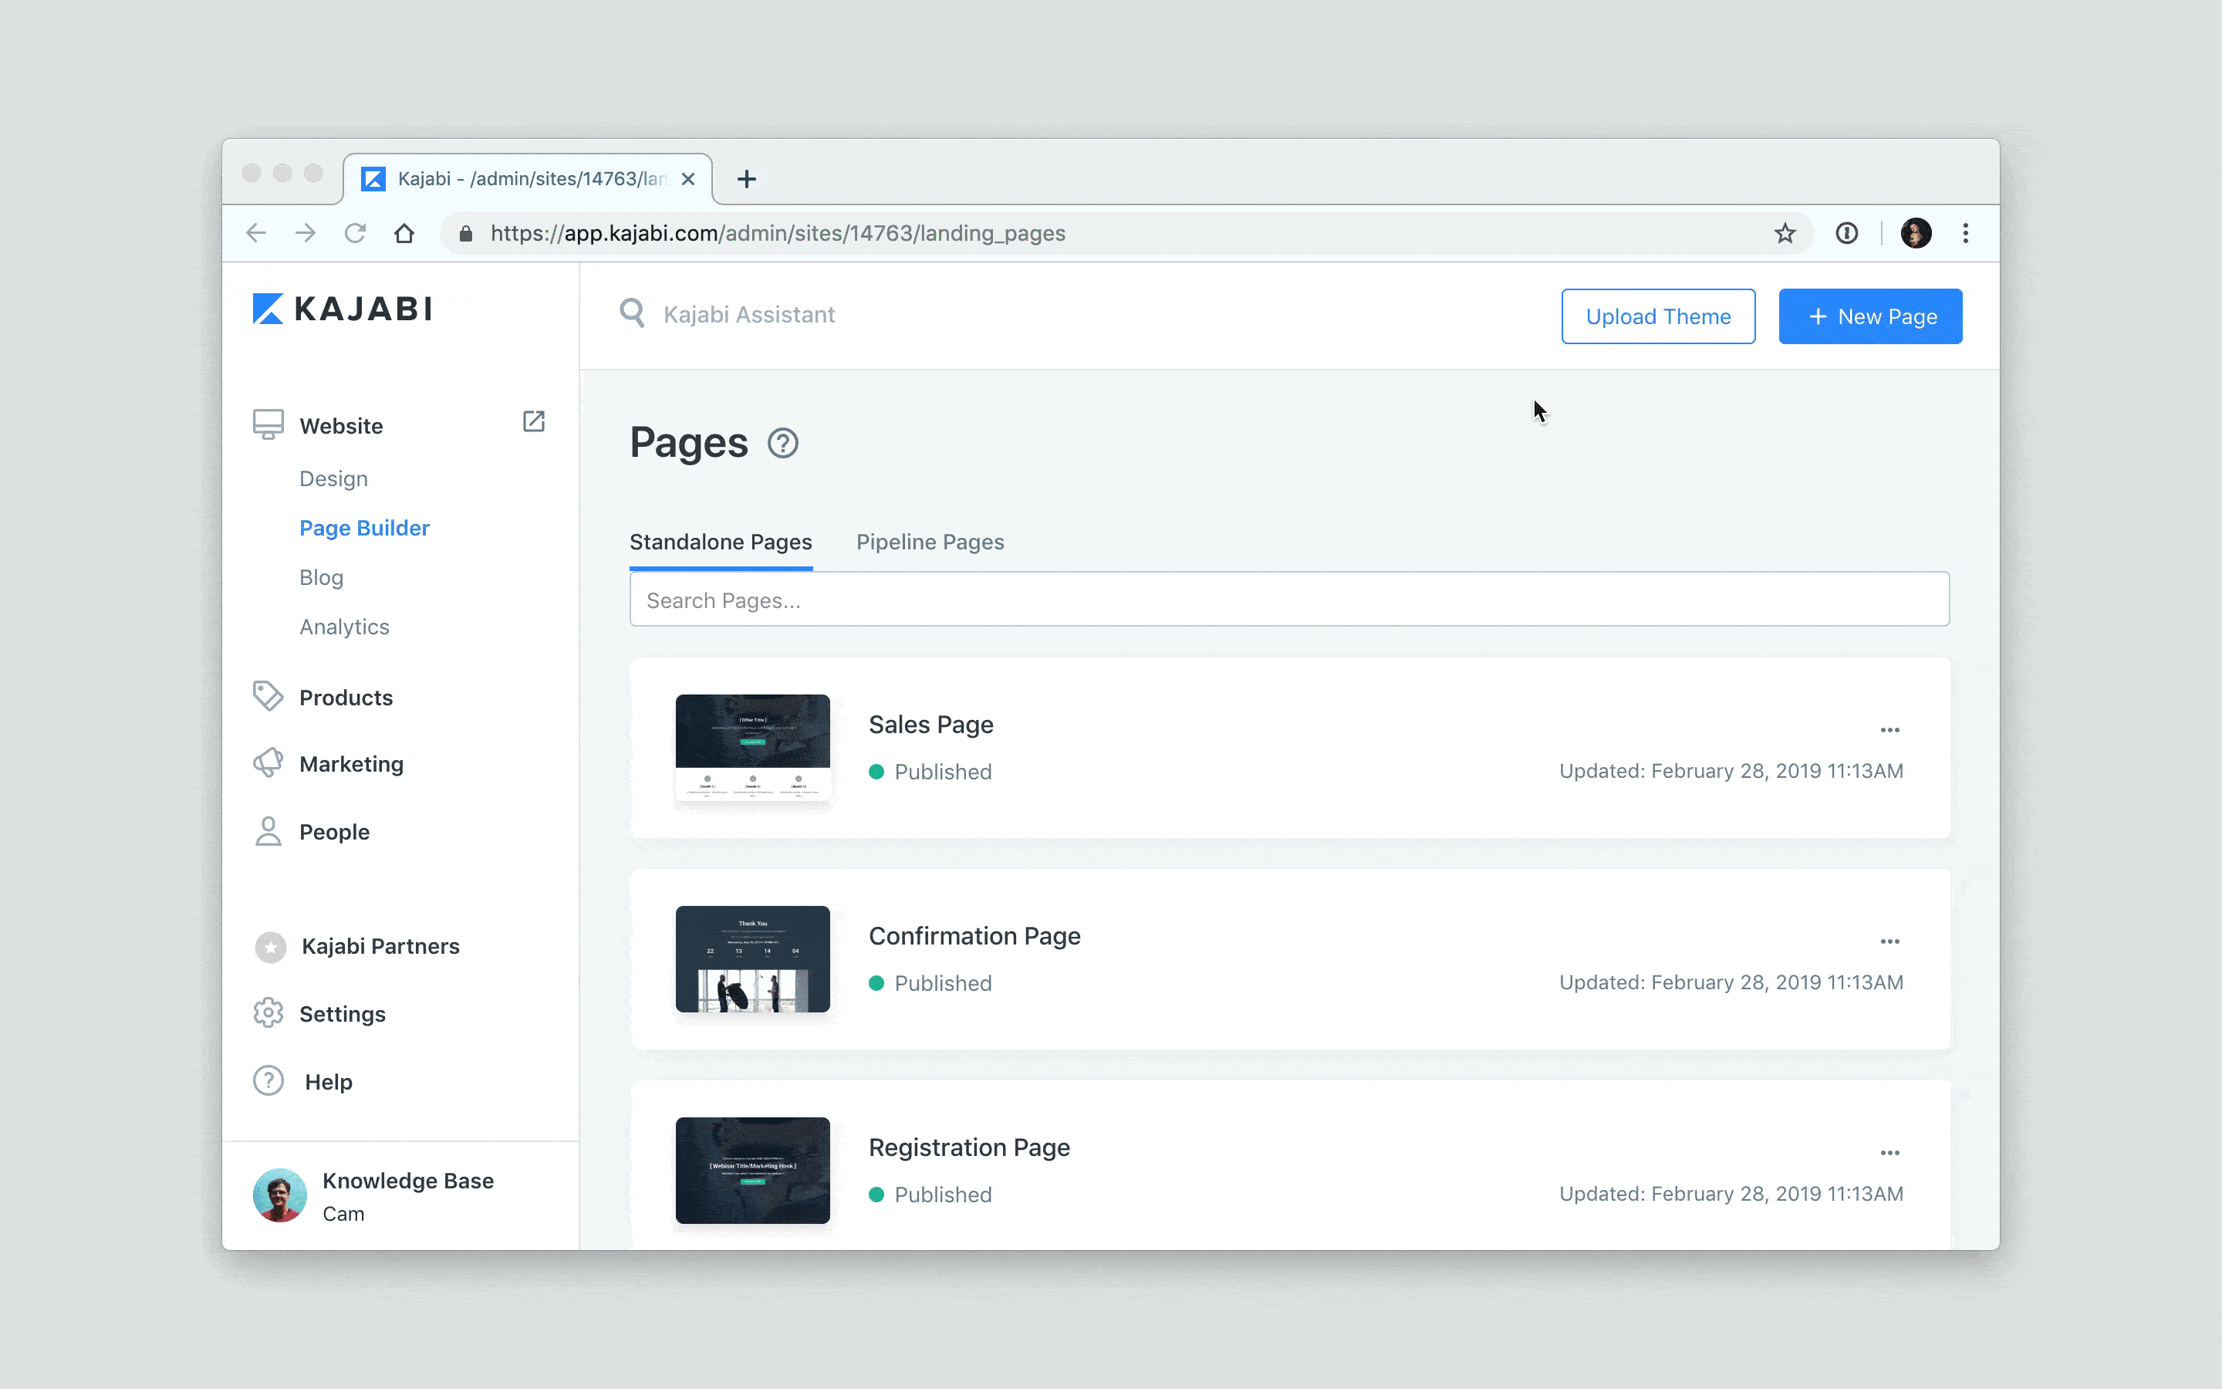Click the Cam user name

[x=343, y=1214]
